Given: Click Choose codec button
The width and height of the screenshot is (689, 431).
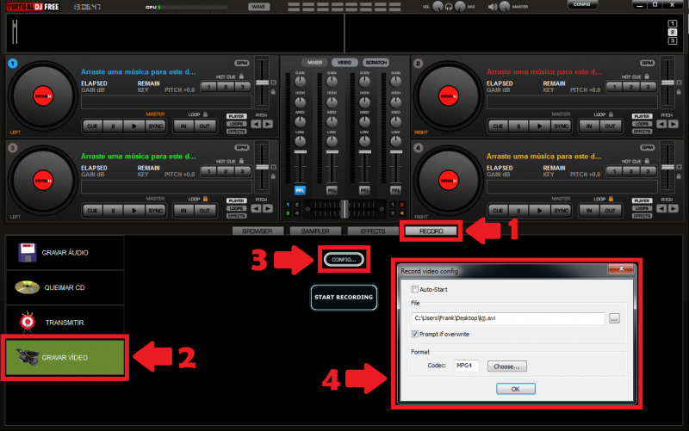Looking at the screenshot, I should 506,366.
